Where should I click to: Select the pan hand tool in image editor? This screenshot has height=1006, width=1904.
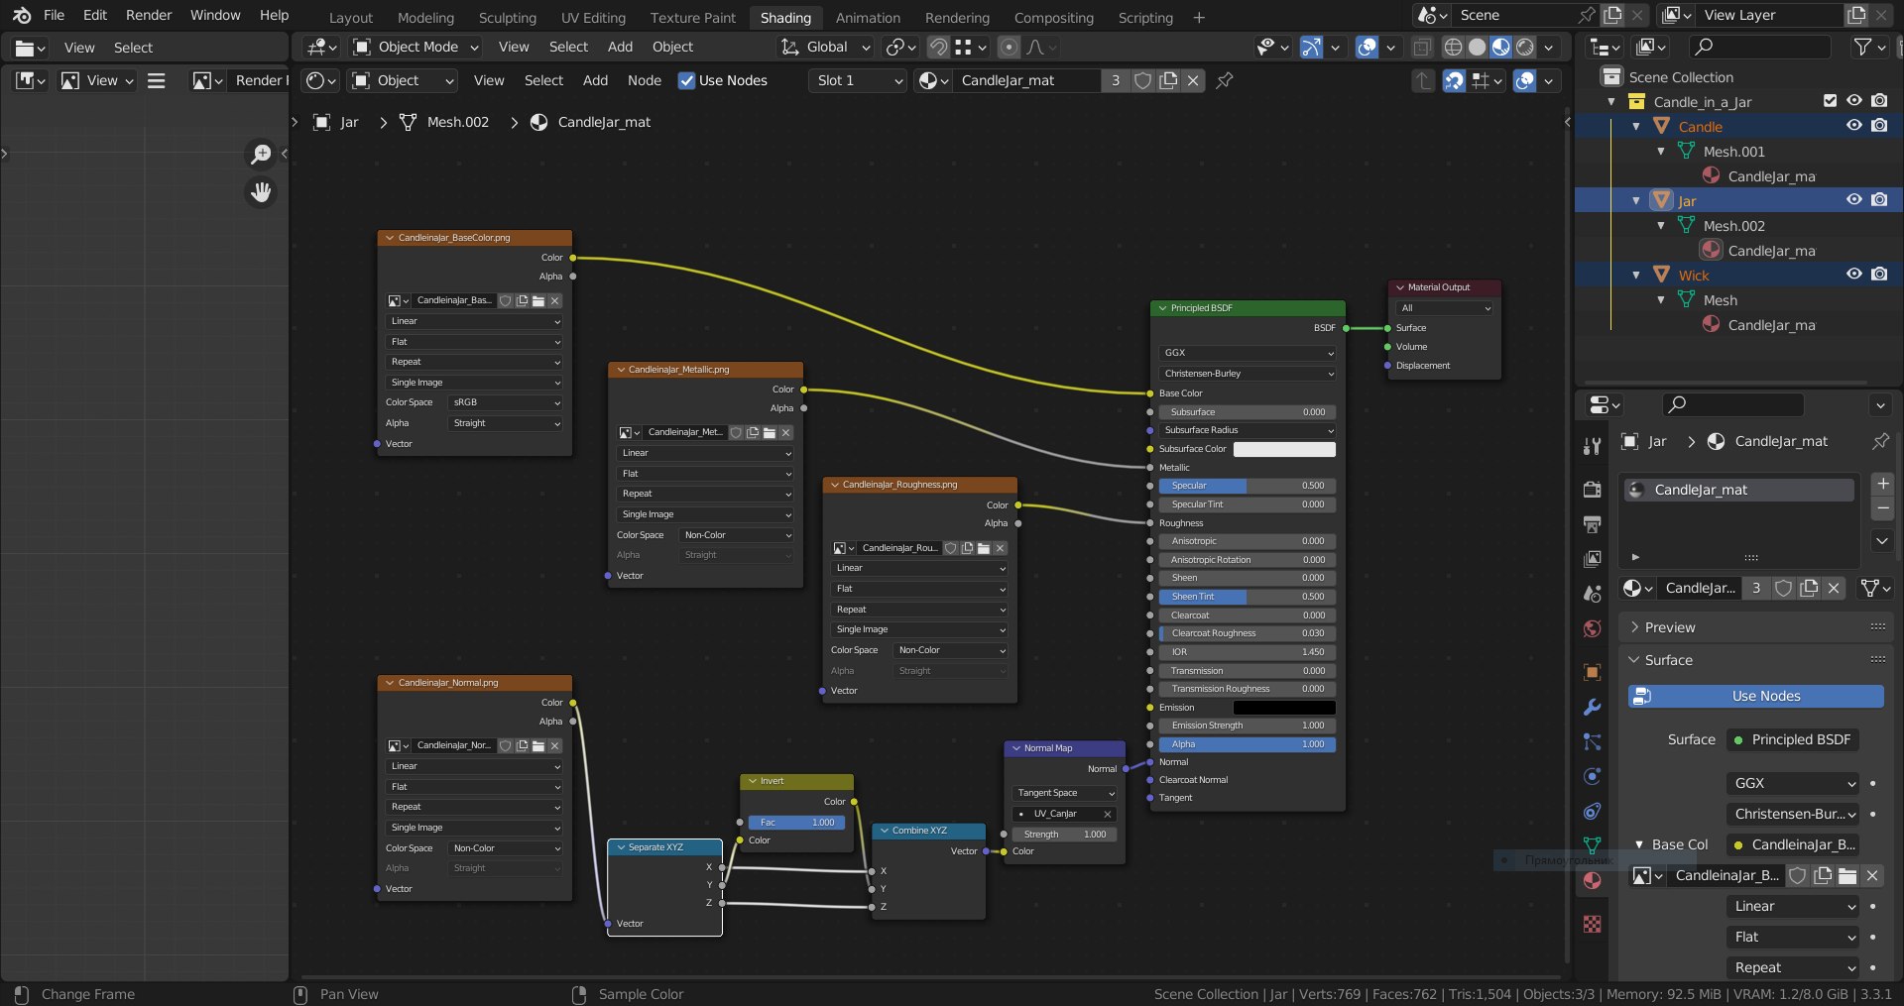(x=261, y=192)
